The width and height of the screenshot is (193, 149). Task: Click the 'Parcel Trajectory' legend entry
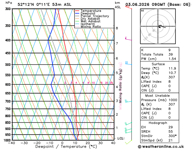pos(95,16)
